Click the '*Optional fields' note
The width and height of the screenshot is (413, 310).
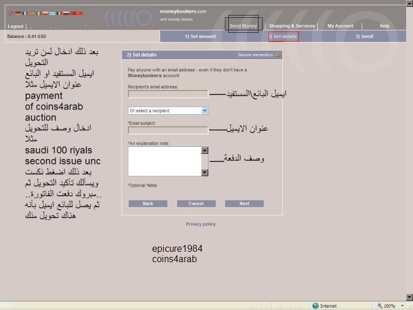[142, 186]
